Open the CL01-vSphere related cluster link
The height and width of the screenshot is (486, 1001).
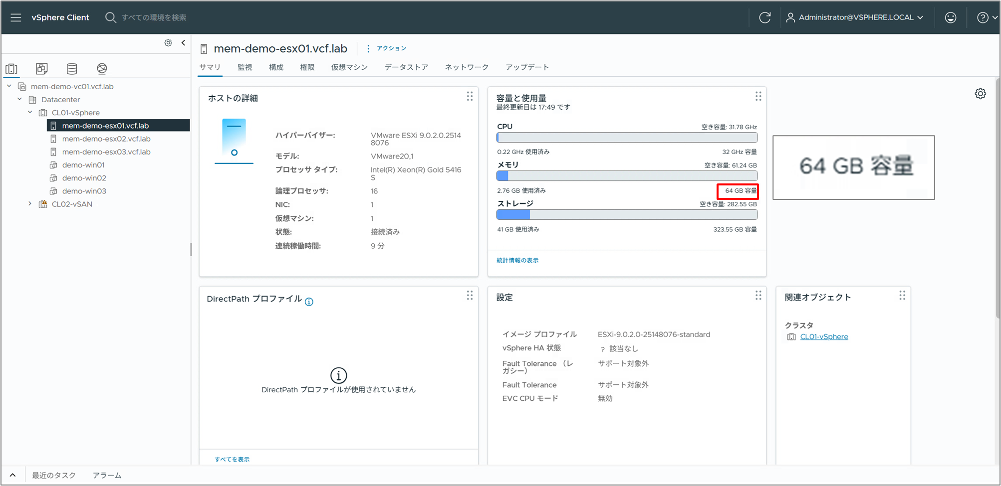(x=824, y=337)
